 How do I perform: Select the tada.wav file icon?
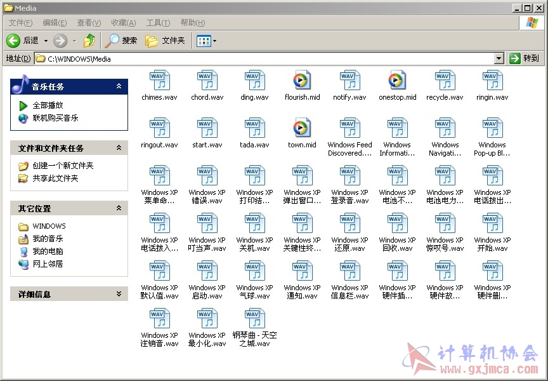click(255, 128)
